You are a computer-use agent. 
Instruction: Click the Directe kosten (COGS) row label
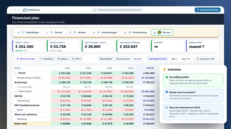coord(29,78)
